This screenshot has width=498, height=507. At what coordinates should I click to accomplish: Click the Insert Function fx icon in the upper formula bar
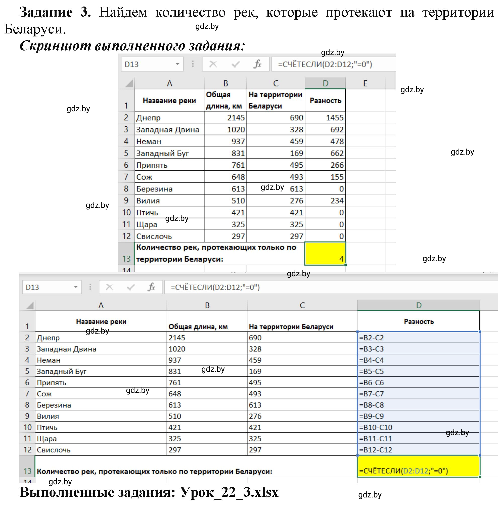tap(257, 64)
